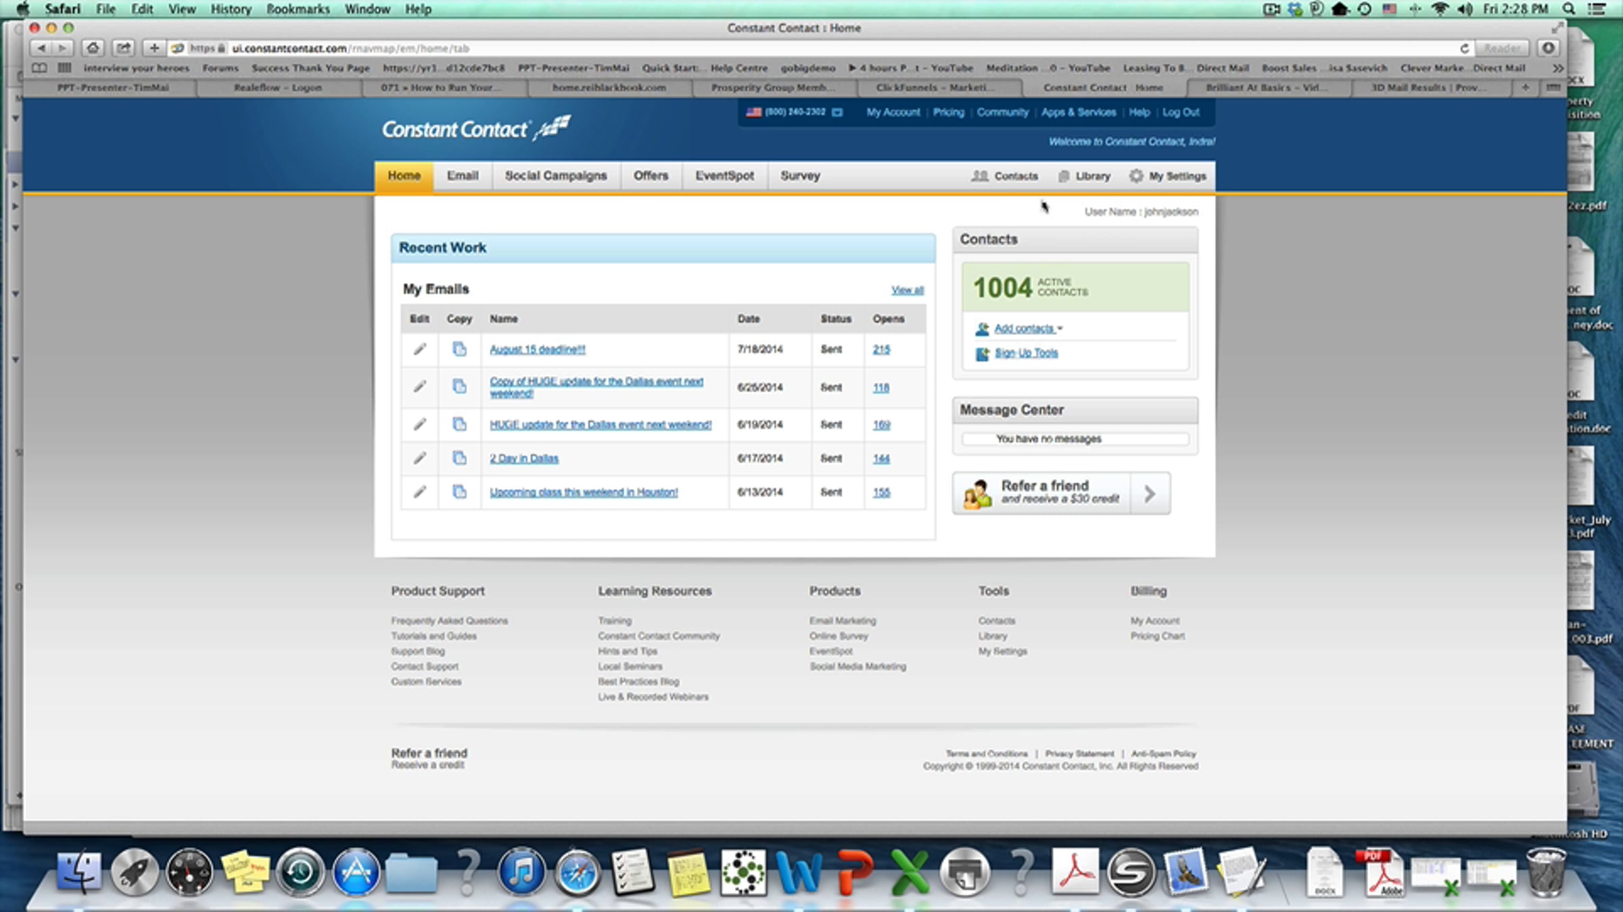Click the Log Out link
1623x912 pixels.
coord(1181,112)
